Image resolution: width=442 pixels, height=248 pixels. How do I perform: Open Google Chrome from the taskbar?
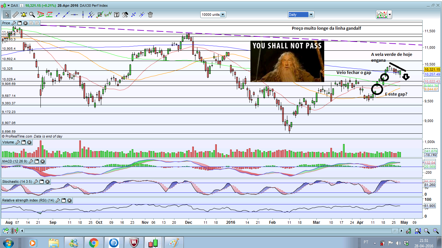pyautogui.click(x=94, y=242)
